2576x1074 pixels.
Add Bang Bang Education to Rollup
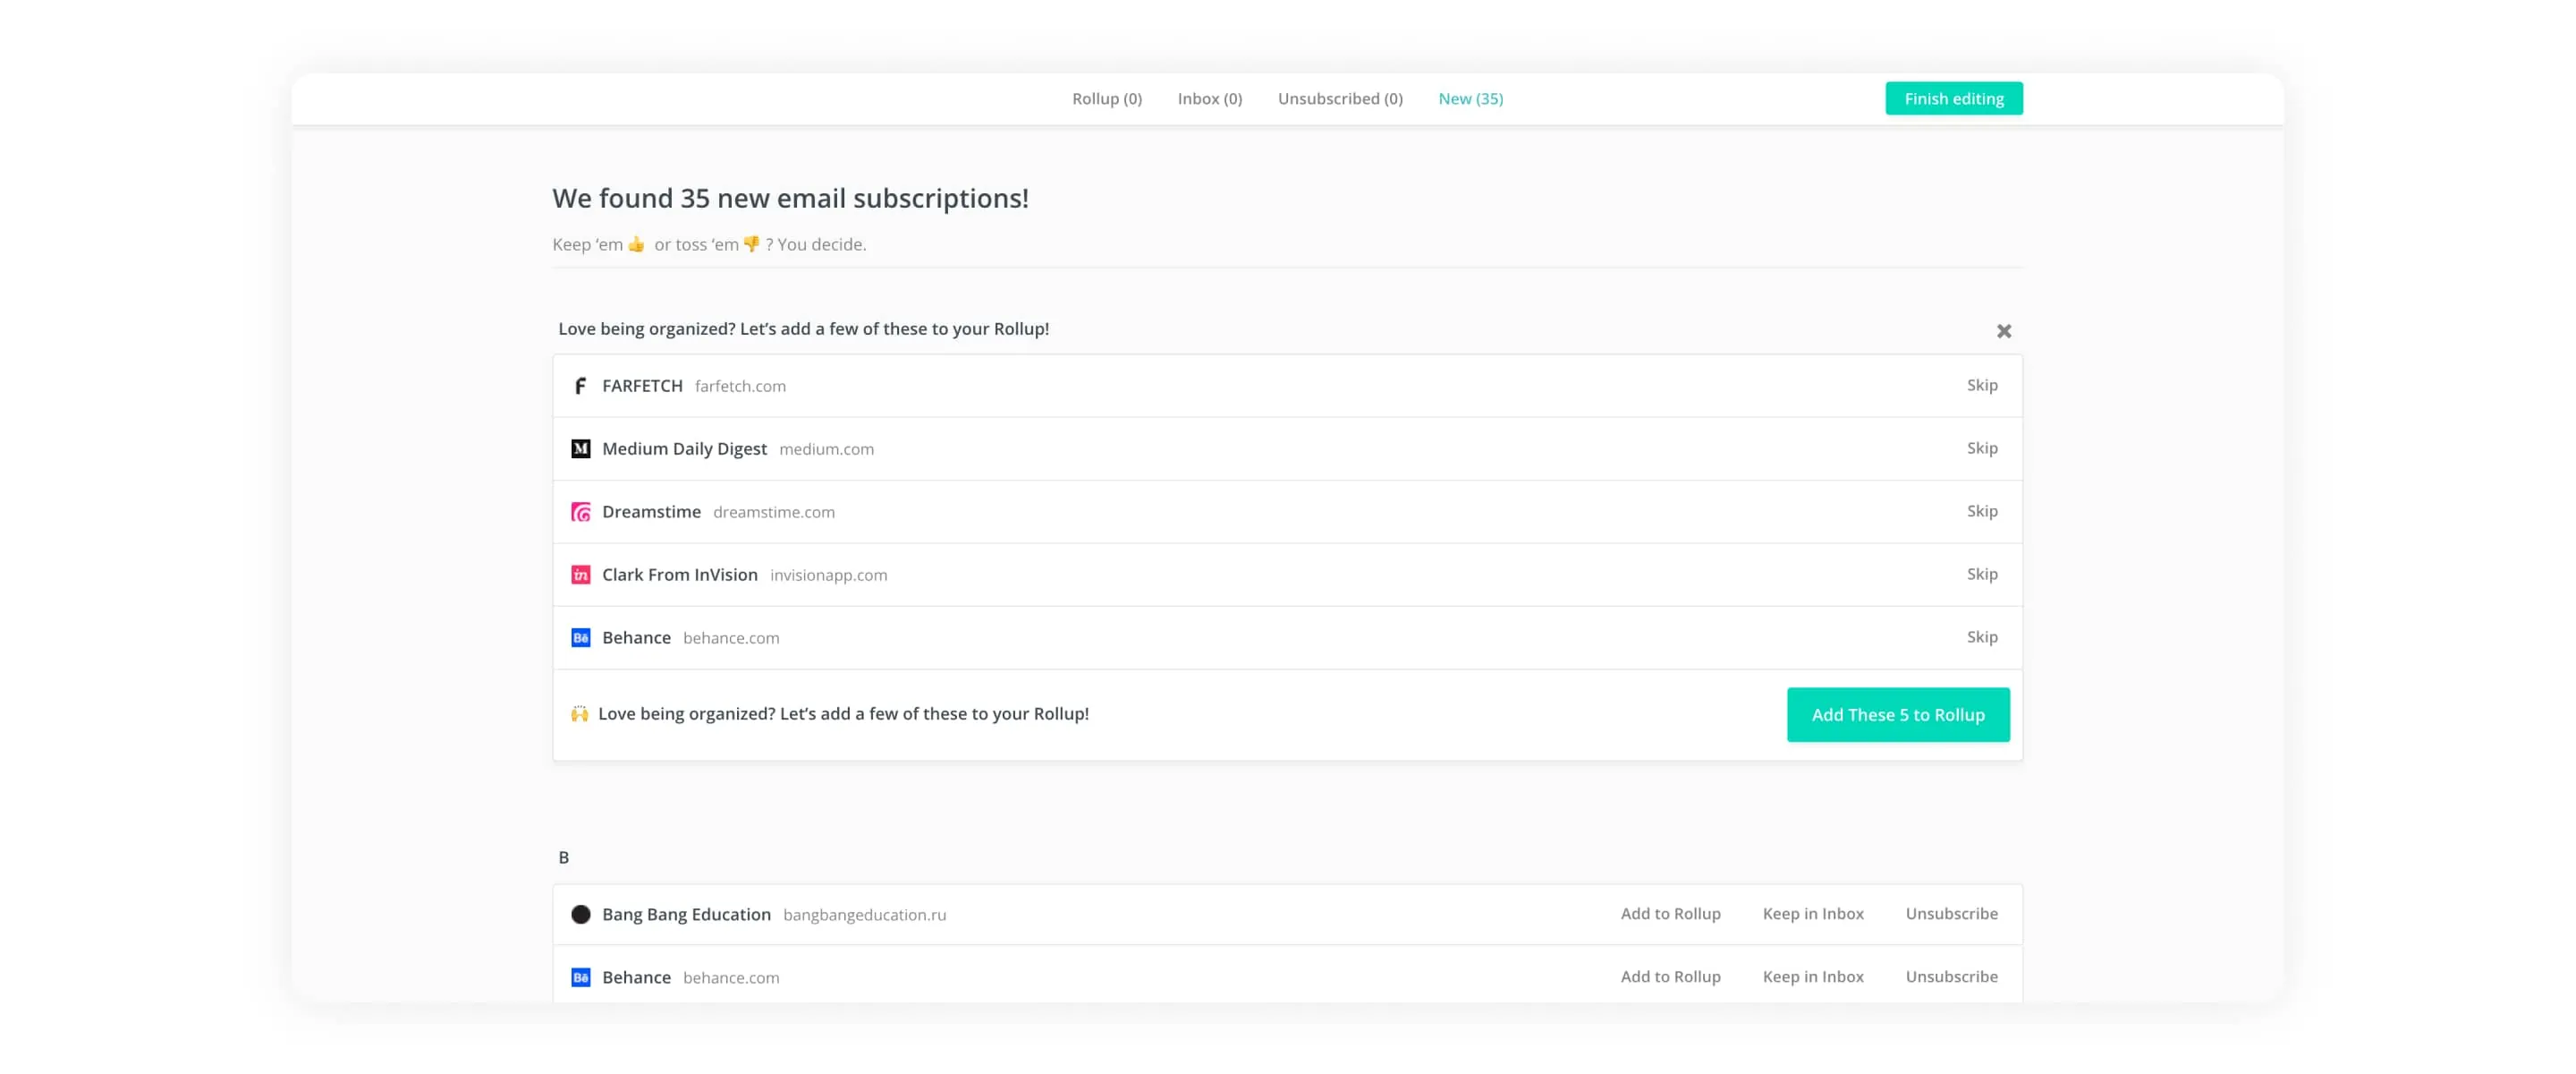click(x=1670, y=914)
